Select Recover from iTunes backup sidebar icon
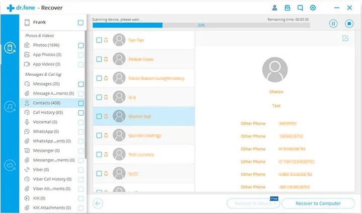Viewport: 362px width, 214px height. pyautogui.click(x=10, y=107)
